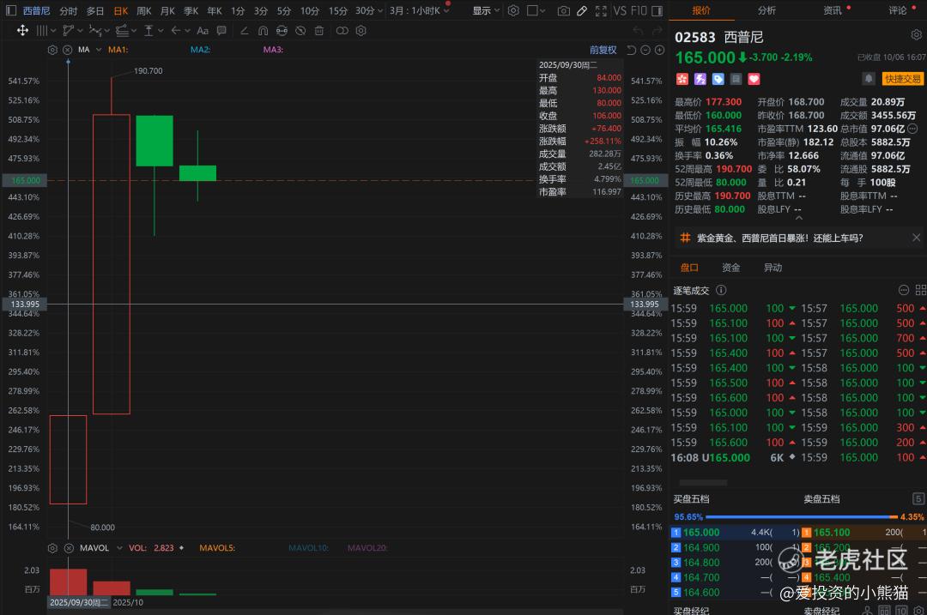Click the Hong Kong market flag badge

click(x=682, y=79)
